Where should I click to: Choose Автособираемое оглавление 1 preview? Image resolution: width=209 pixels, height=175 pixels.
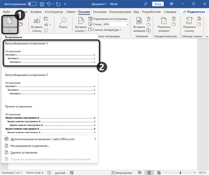point(50,53)
